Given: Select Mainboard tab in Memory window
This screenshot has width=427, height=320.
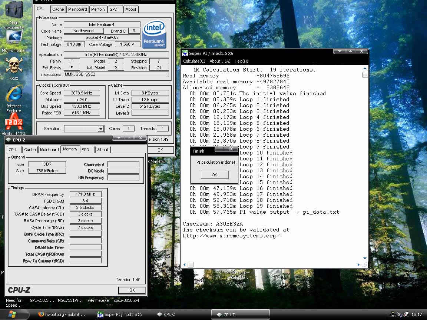Looking at the screenshot, I should tap(49, 150).
